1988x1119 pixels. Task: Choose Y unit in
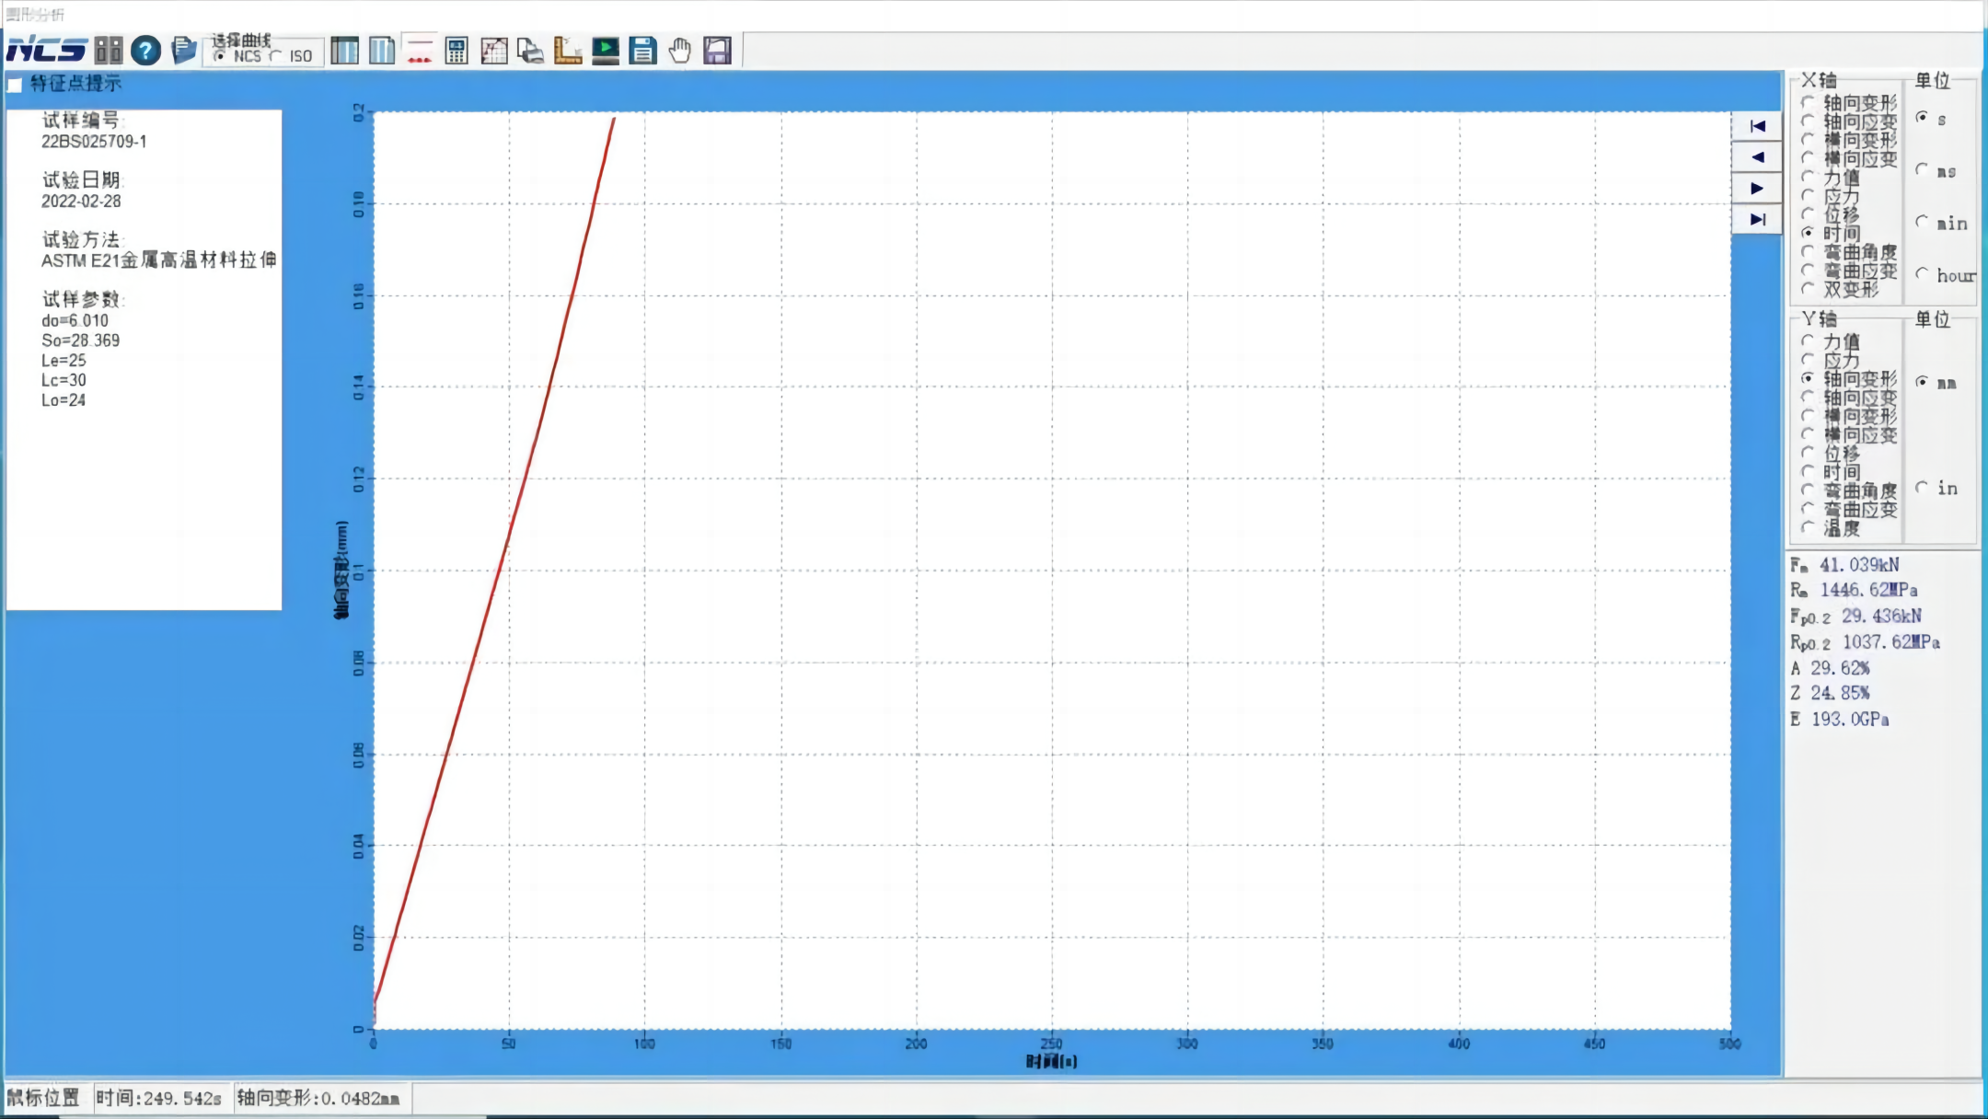coord(1922,487)
